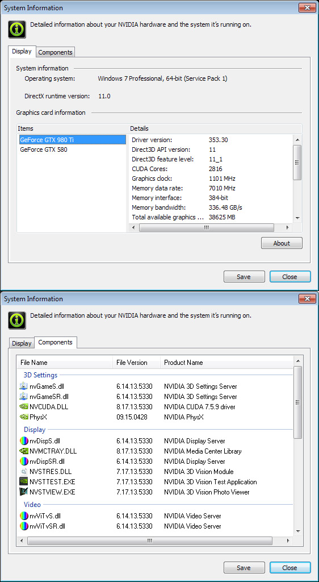The width and height of the screenshot is (319, 582).
Task: Click Details horizontal scroll right arrow
Action: pyautogui.click(x=287, y=227)
